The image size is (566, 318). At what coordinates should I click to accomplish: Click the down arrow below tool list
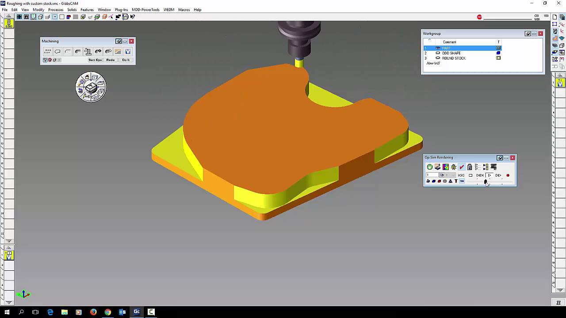tap(9, 241)
